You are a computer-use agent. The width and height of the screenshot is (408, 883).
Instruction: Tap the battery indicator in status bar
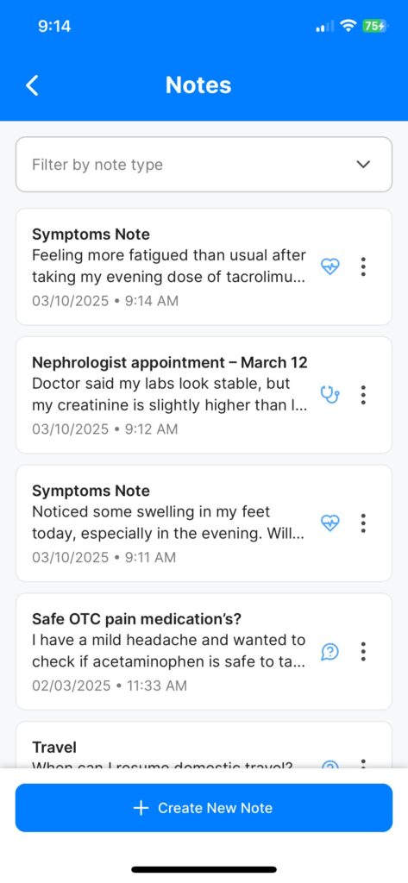[x=374, y=26]
